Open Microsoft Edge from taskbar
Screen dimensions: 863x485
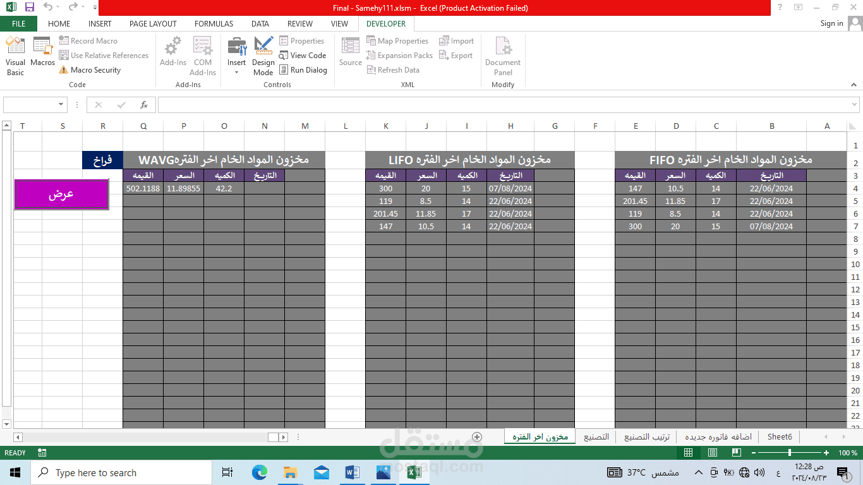[260, 472]
